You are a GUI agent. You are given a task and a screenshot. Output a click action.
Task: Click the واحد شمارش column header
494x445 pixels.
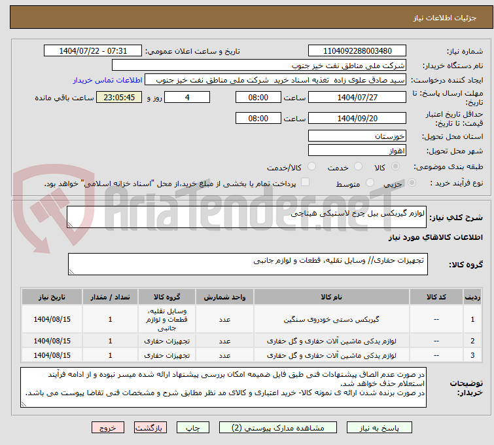[x=224, y=297]
